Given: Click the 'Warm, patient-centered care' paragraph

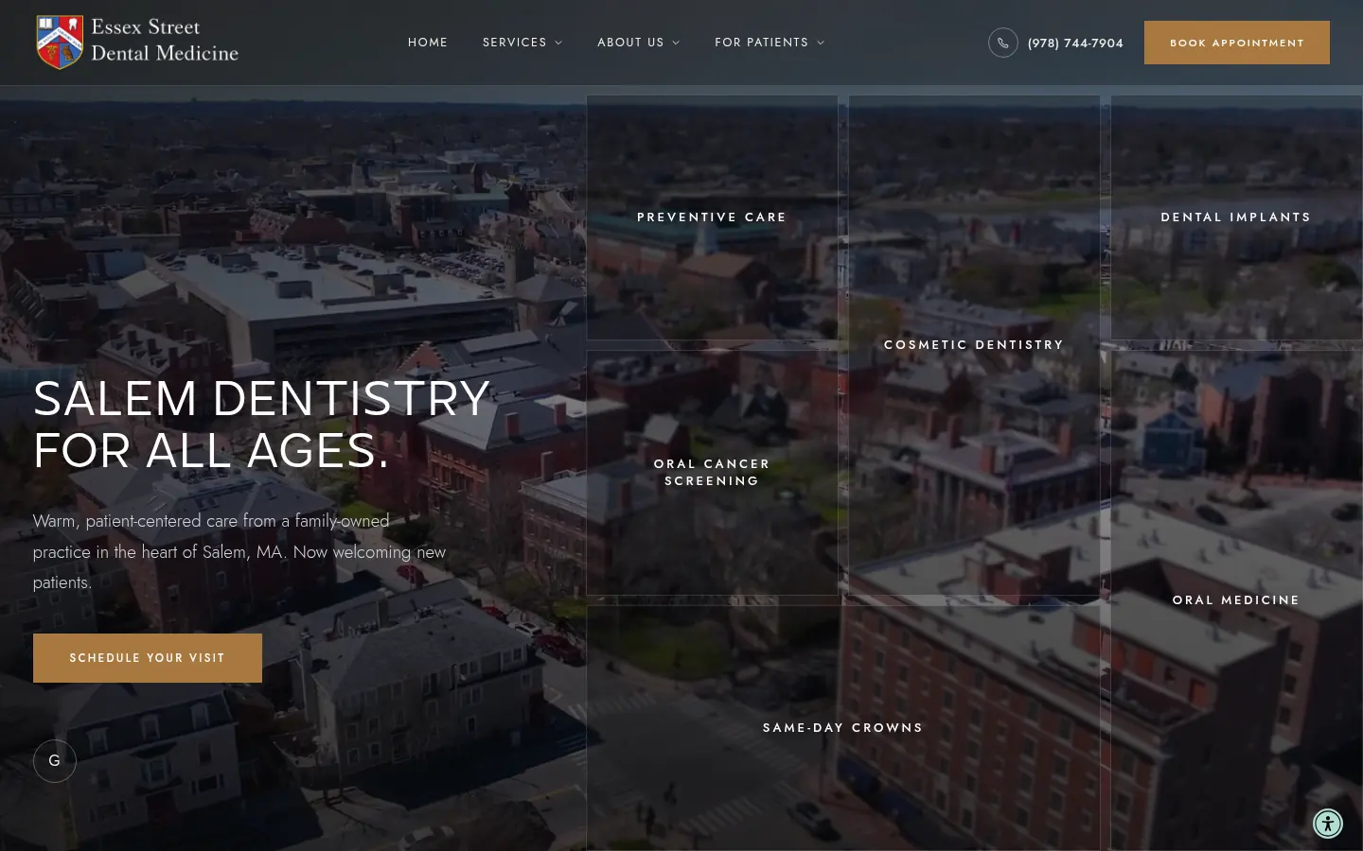Looking at the screenshot, I should [x=239, y=552].
